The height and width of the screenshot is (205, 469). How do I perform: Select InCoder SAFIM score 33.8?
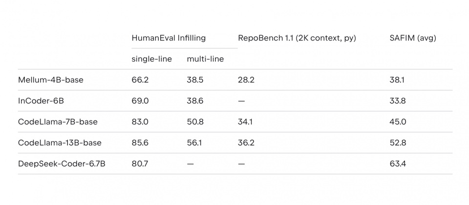pyautogui.click(x=398, y=101)
